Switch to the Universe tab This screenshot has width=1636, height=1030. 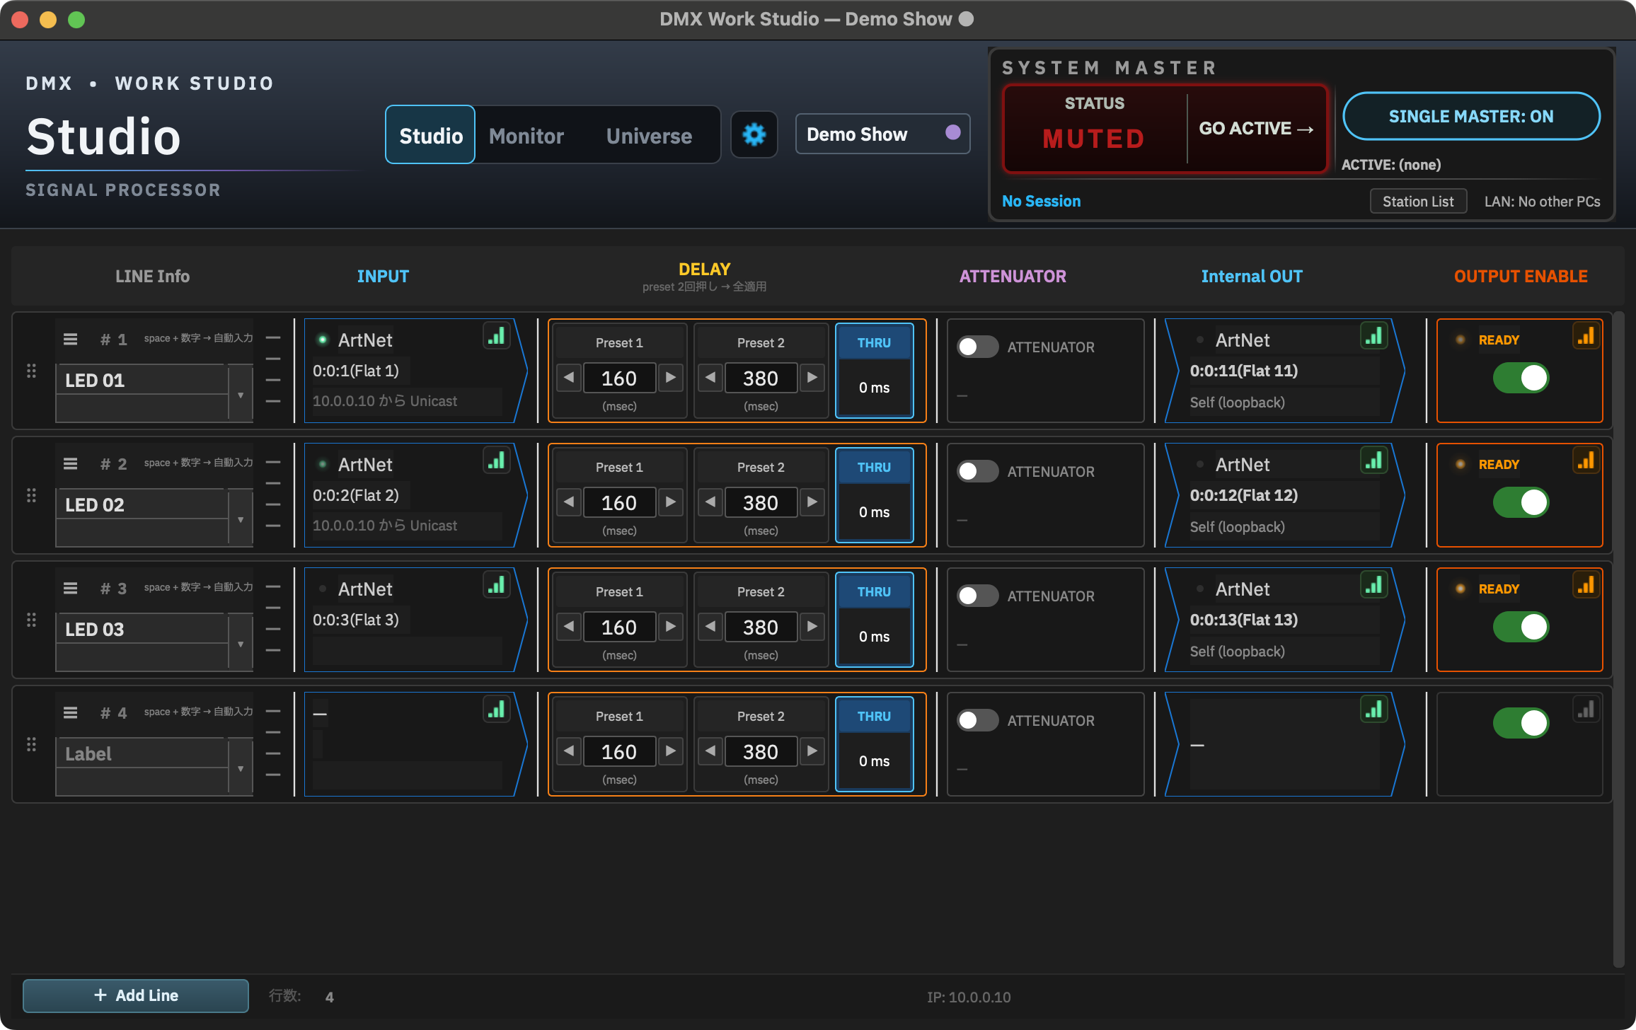pos(649,135)
